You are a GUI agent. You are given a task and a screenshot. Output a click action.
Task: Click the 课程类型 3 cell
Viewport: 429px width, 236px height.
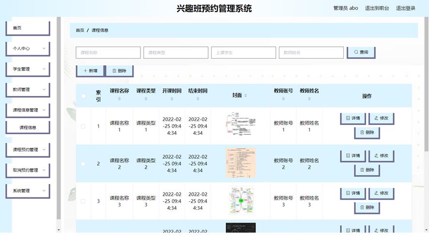[x=146, y=201]
